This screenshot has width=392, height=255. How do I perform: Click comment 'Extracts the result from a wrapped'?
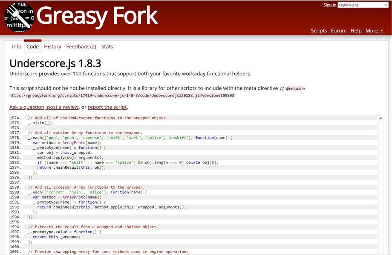[93, 227]
